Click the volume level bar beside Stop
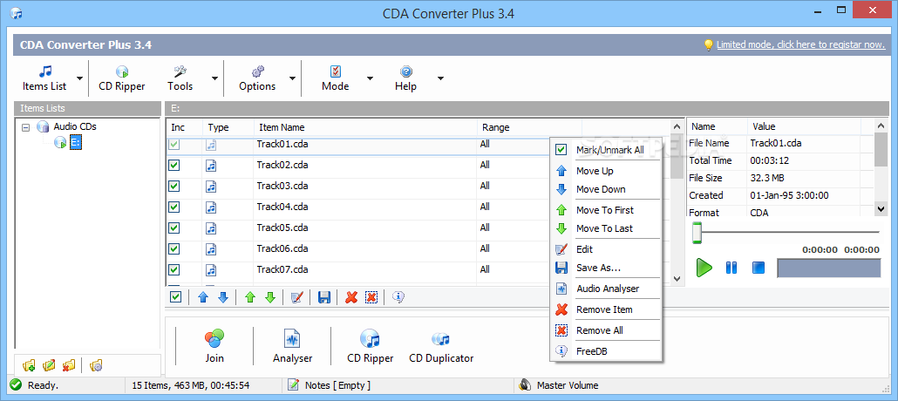Viewport: 898px width, 401px height. [x=829, y=268]
